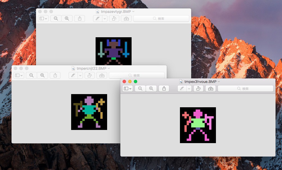Open sidebar view menu in tmpex3hvoue.BMP
Screen dimensions: 282x170
click(128, 89)
